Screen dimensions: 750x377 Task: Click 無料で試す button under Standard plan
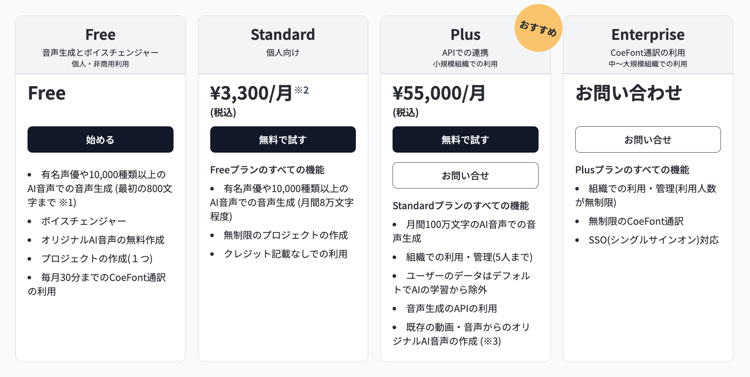point(283,139)
